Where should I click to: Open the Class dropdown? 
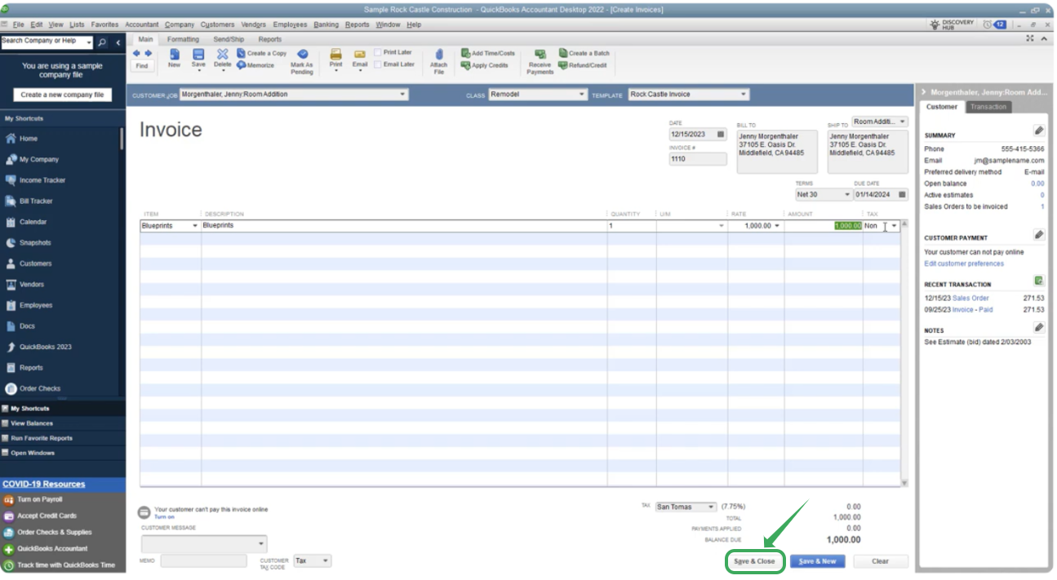pos(582,95)
